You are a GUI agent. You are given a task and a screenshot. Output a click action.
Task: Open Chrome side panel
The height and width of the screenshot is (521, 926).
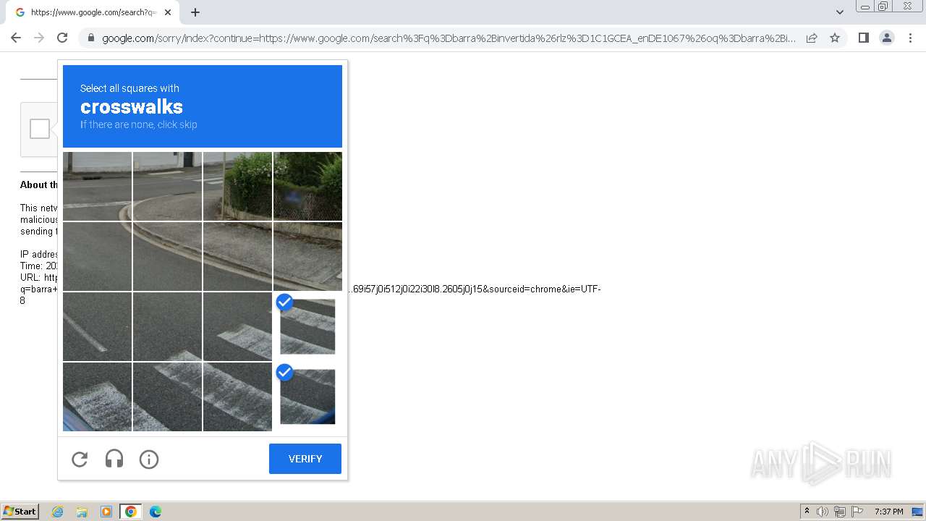click(x=863, y=38)
